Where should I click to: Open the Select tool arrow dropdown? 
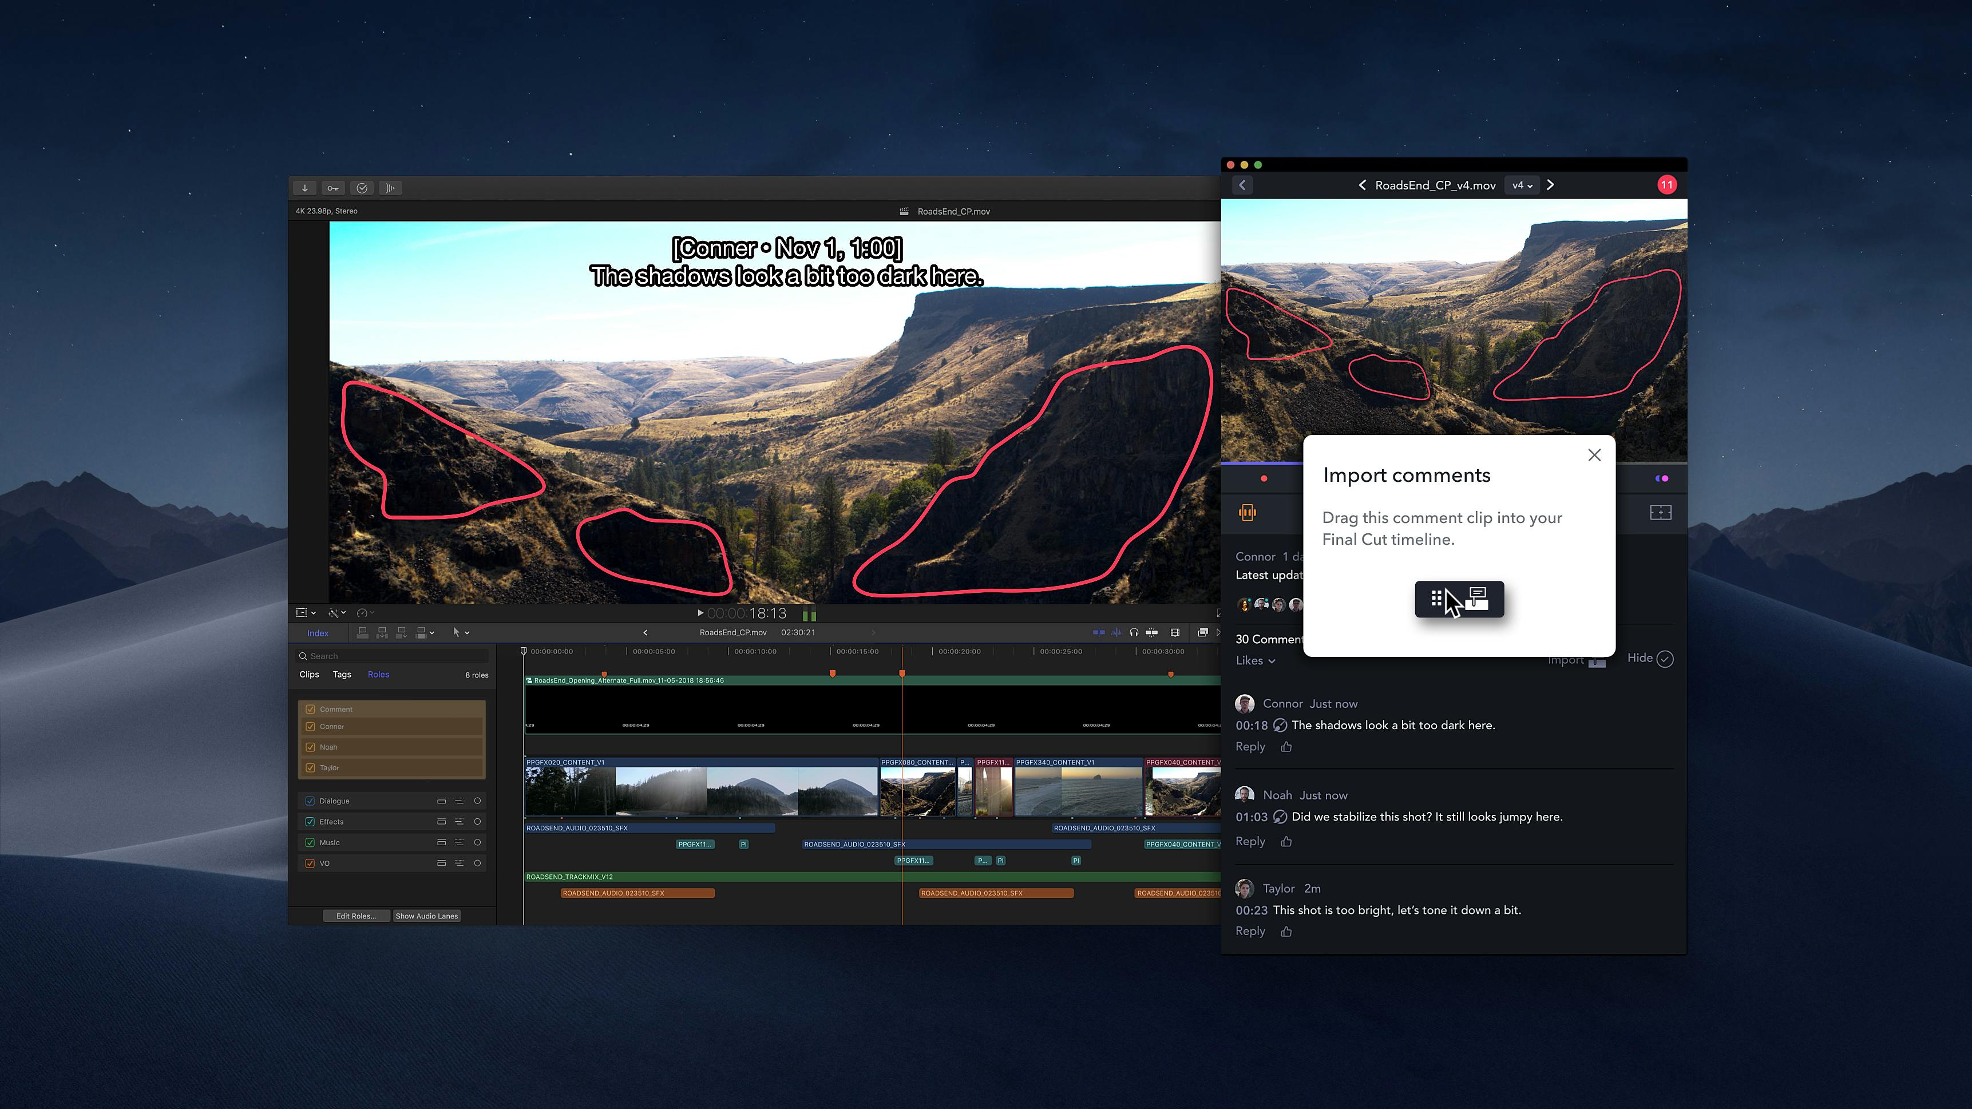tap(461, 632)
